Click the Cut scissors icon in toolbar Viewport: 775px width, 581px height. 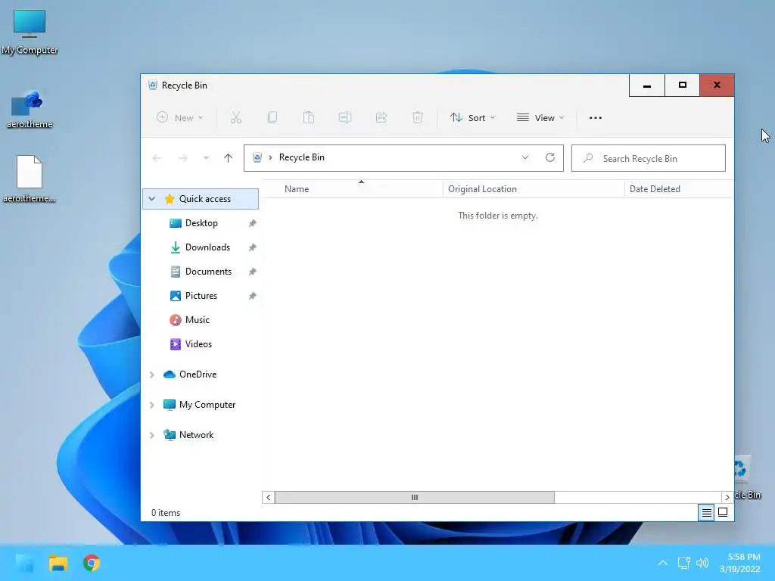click(236, 117)
